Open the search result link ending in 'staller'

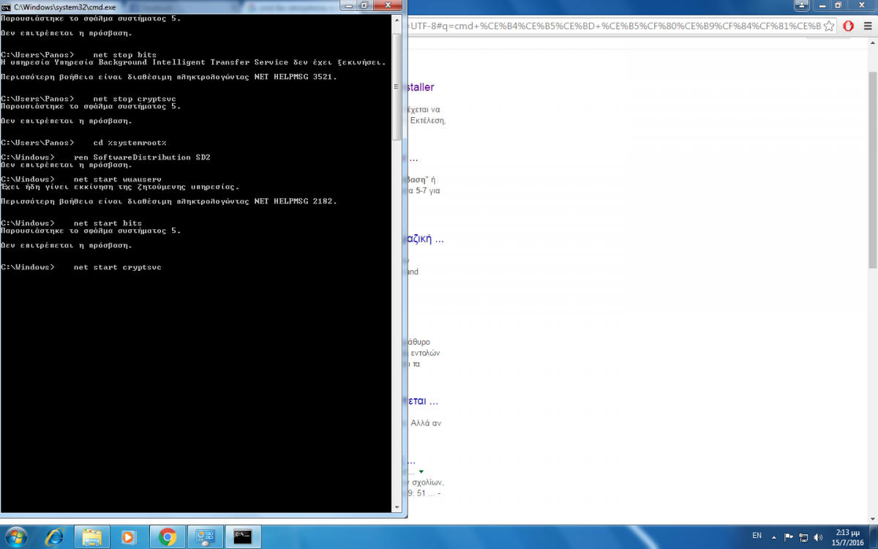[421, 87]
